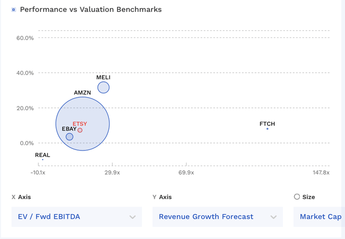Screen dimensions: 345x239
Task: Click the red ETSY ticker label
Action: (80, 124)
